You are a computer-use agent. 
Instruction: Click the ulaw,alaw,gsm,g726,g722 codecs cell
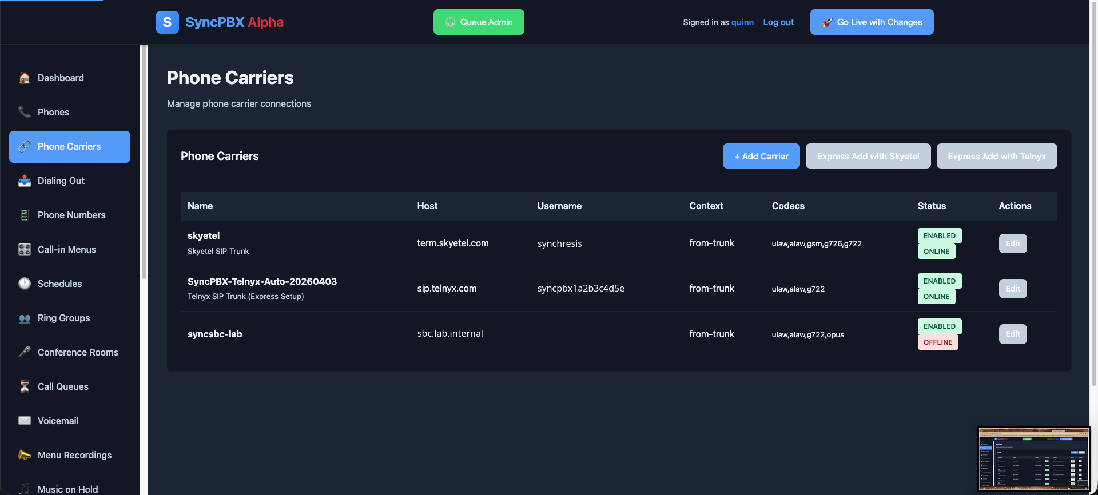pos(817,243)
